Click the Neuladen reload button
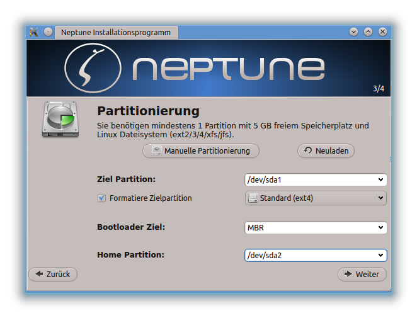 326,150
